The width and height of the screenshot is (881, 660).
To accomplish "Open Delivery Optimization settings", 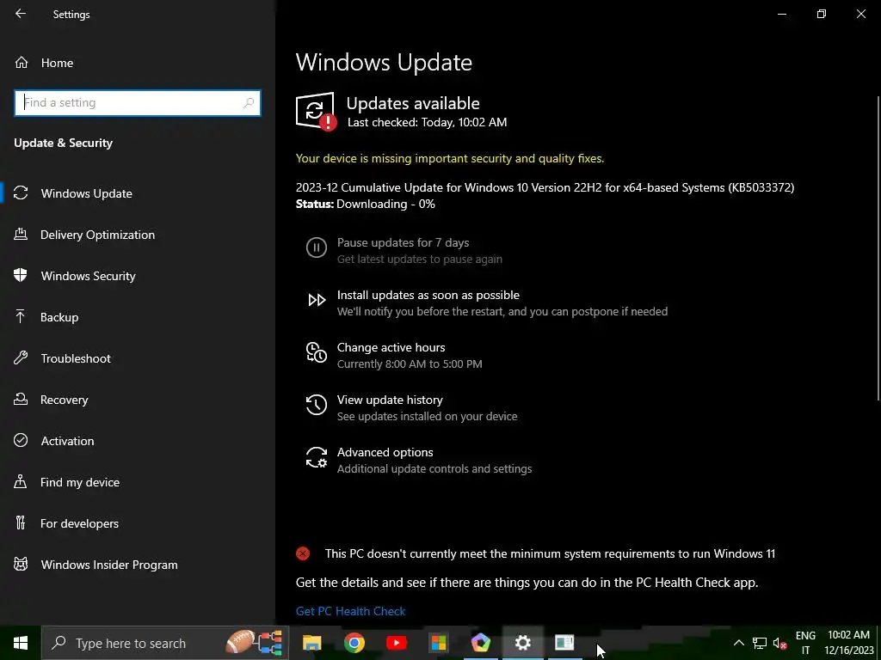I will click(x=97, y=235).
